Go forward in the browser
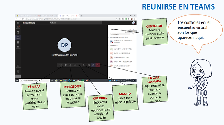 pos(20,19)
